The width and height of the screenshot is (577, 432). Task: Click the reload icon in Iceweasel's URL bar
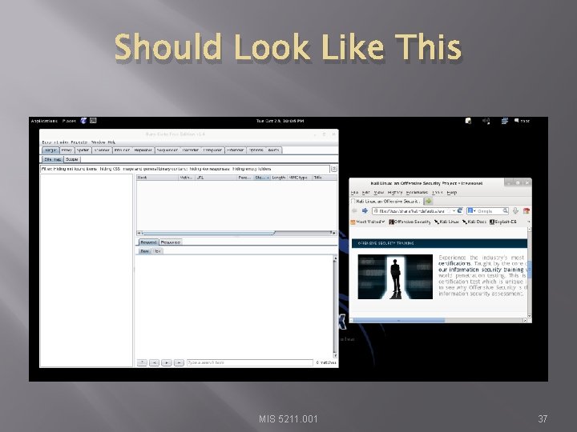[460, 211]
